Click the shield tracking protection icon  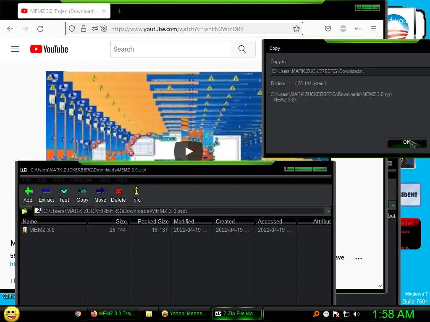(72, 29)
